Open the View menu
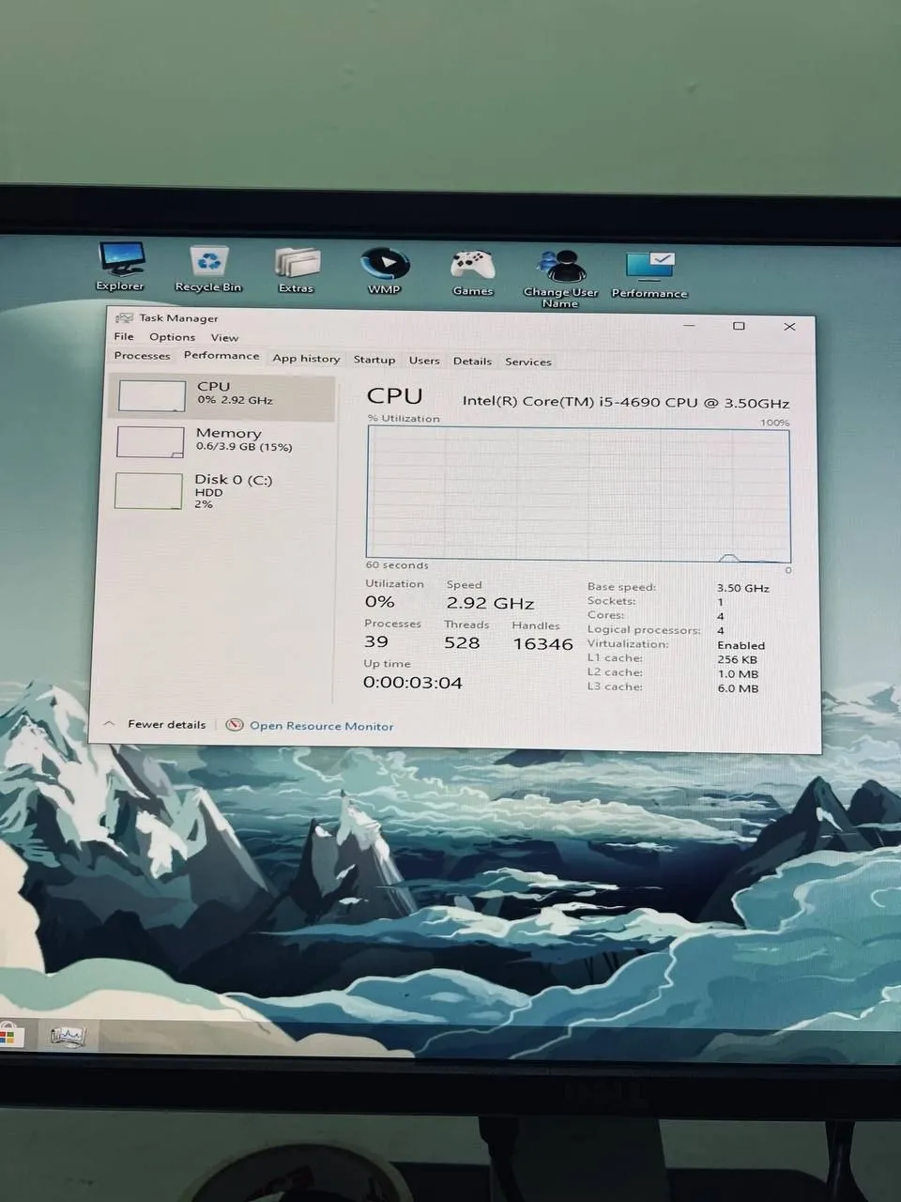Viewport: 901px width, 1202px height. [224, 338]
